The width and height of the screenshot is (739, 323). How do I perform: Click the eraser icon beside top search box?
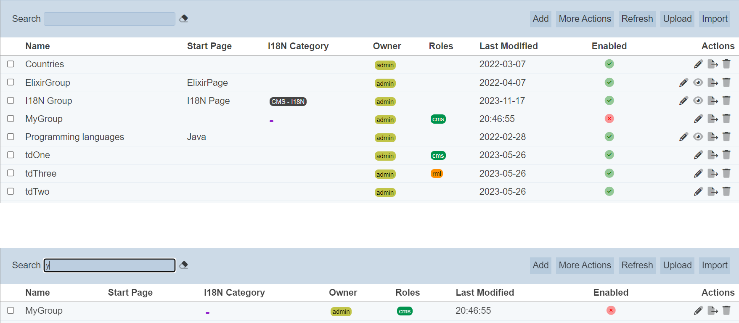183,19
